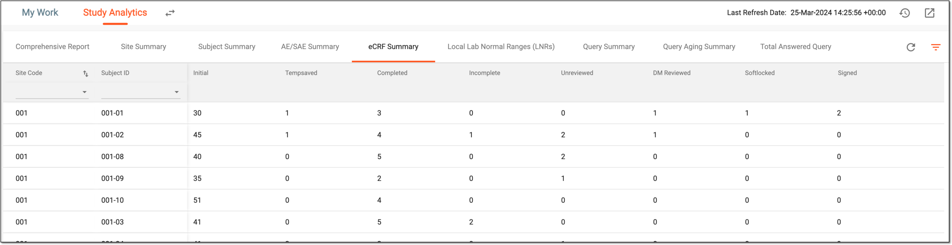Click Initial value 40 for 001-08
Image resolution: width=952 pixels, height=245 pixels.
(x=197, y=156)
